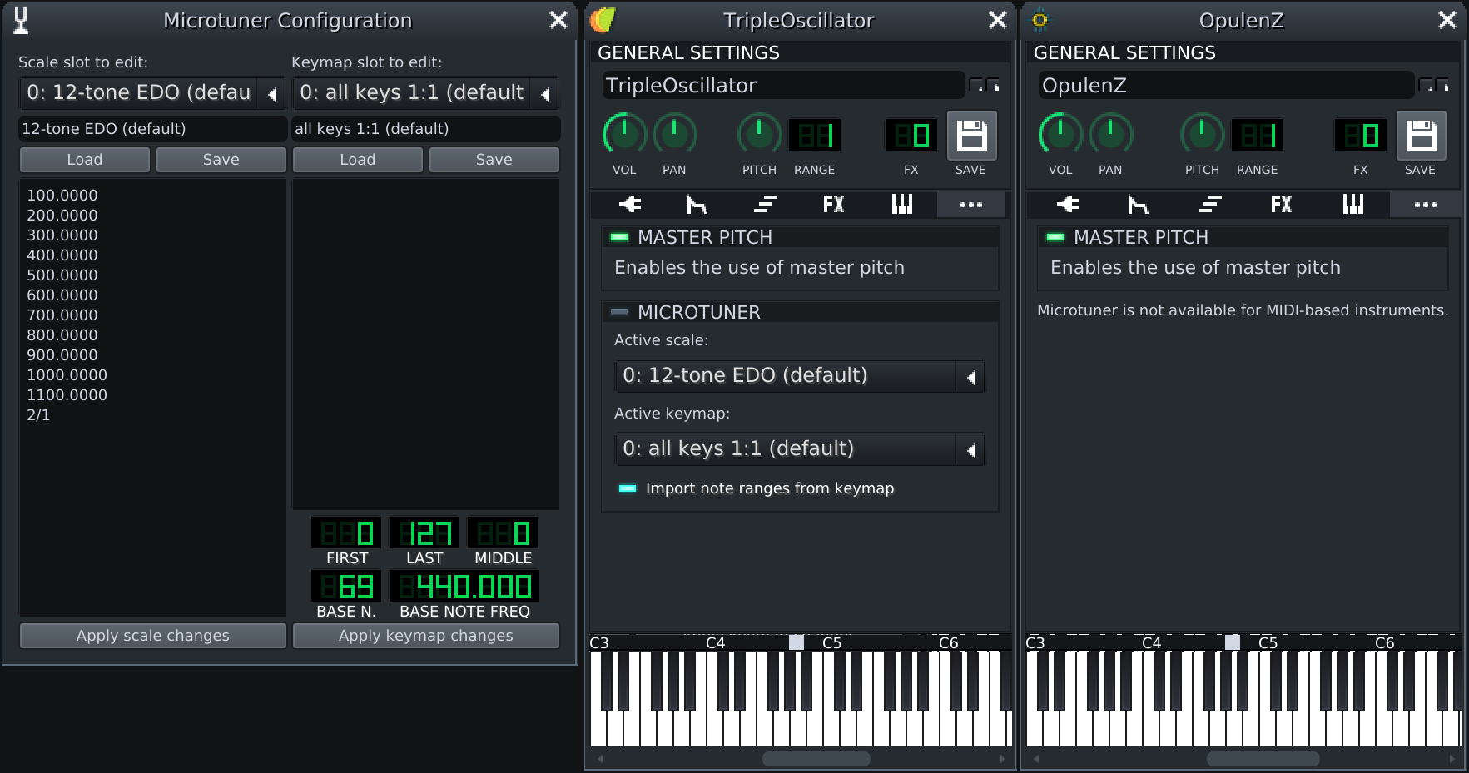Click the scale Save button

tap(221, 160)
